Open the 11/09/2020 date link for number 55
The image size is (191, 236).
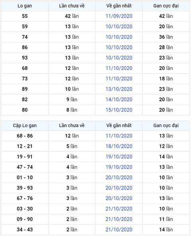point(119,16)
